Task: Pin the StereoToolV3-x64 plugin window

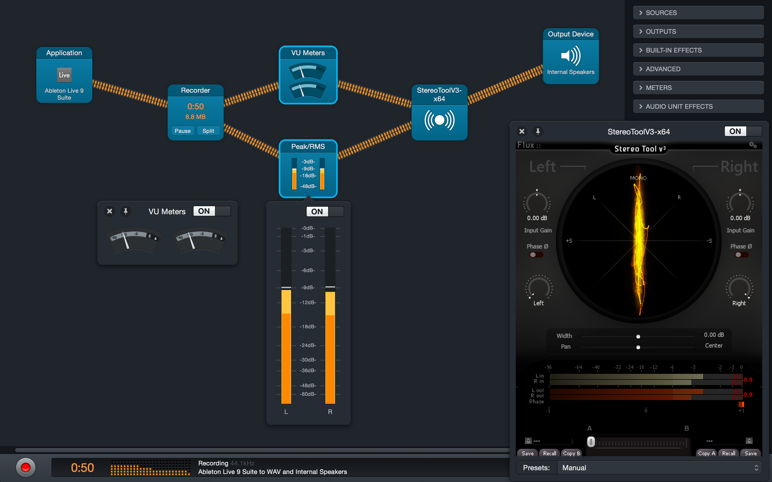Action: tap(538, 131)
